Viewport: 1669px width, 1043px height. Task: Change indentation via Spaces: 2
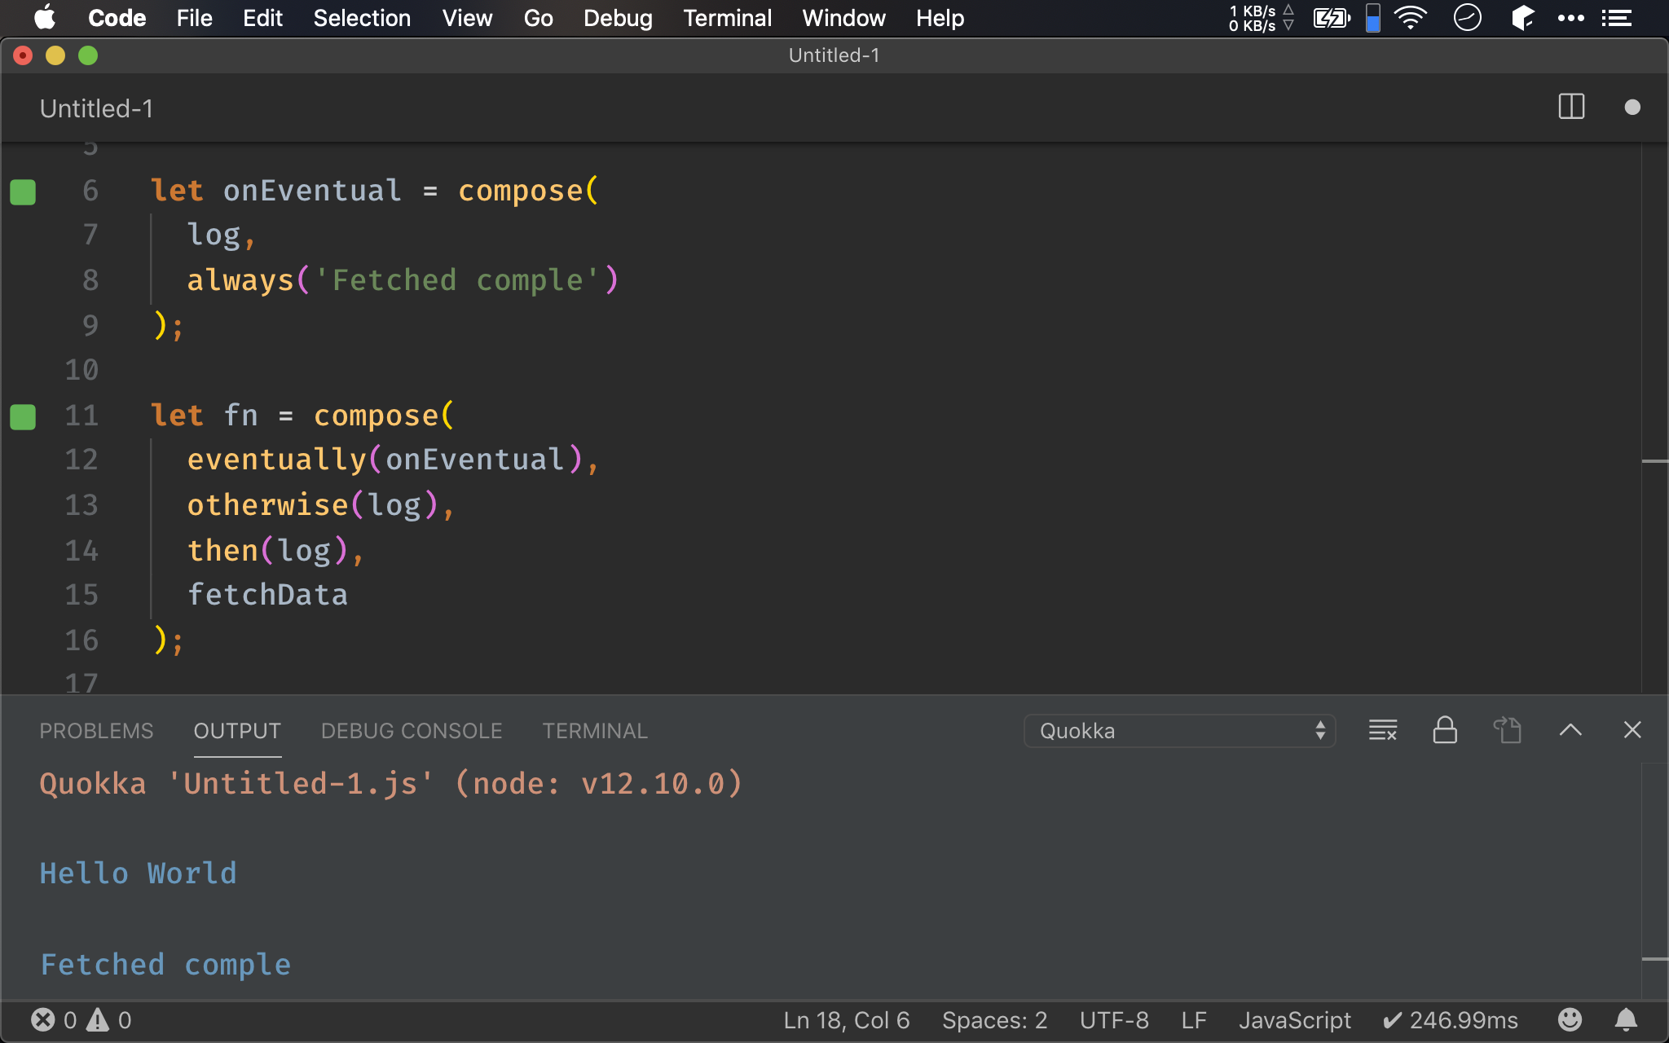[994, 1020]
